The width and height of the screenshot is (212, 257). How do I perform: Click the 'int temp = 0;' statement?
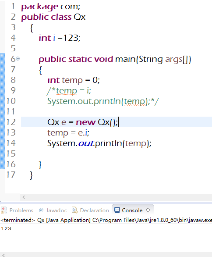74,80
